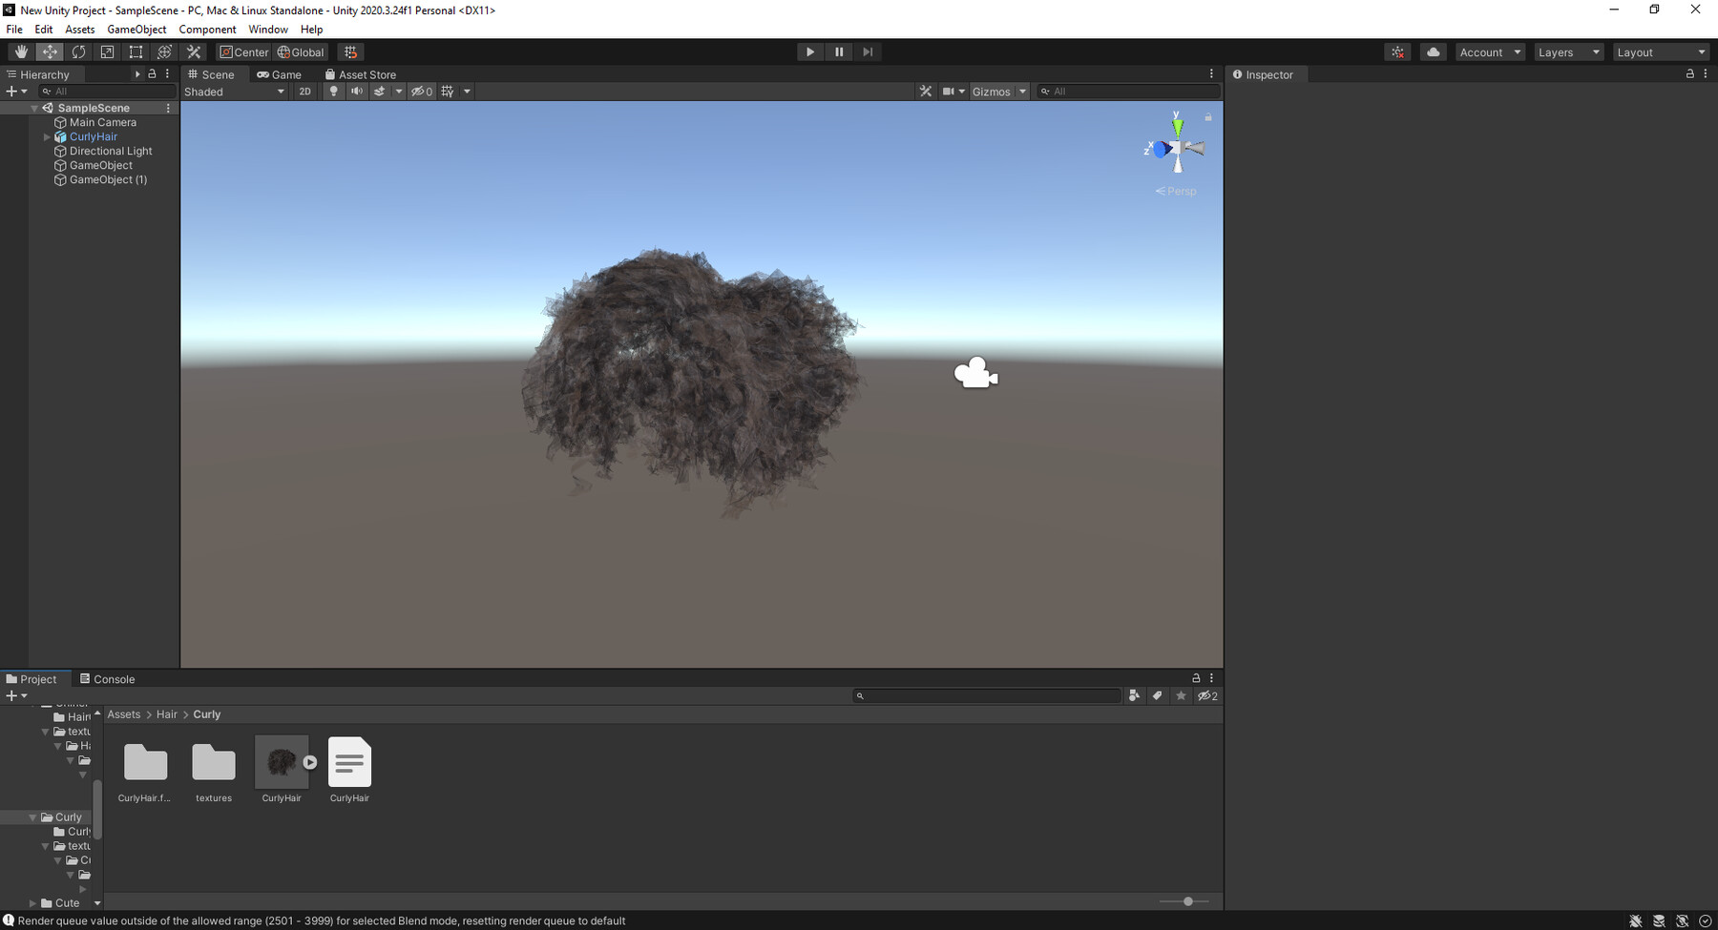Viewport: 1718px width, 930px height.
Task: Open scene component tools icon
Action: (x=925, y=92)
